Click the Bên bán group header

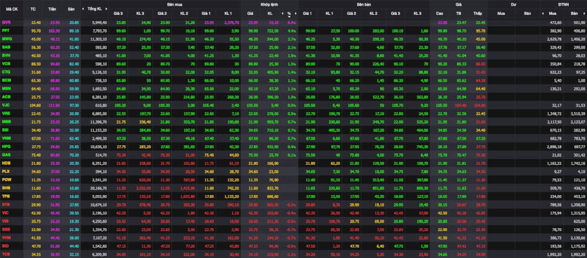364,4
